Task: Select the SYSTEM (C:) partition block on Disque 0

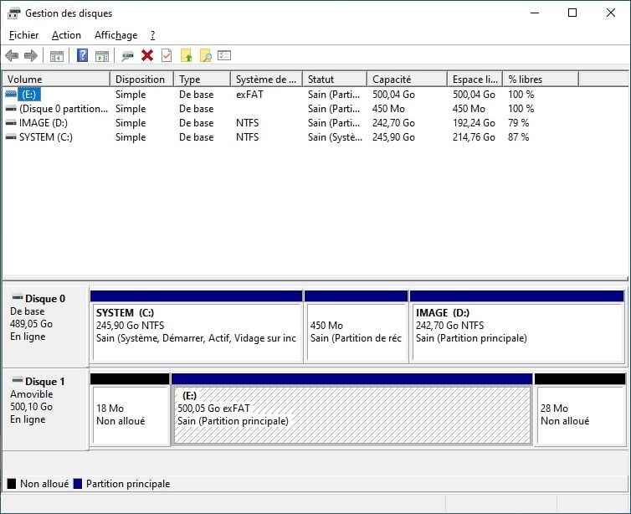Action: 196,332
